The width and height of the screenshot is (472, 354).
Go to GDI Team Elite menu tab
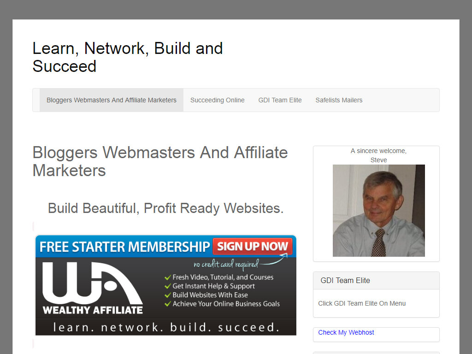(280, 100)
